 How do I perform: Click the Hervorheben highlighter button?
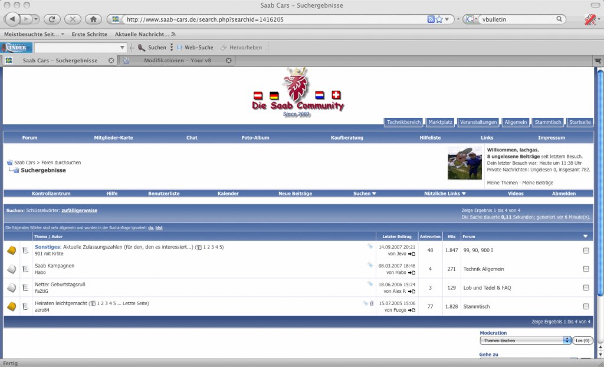coord(241,47)
